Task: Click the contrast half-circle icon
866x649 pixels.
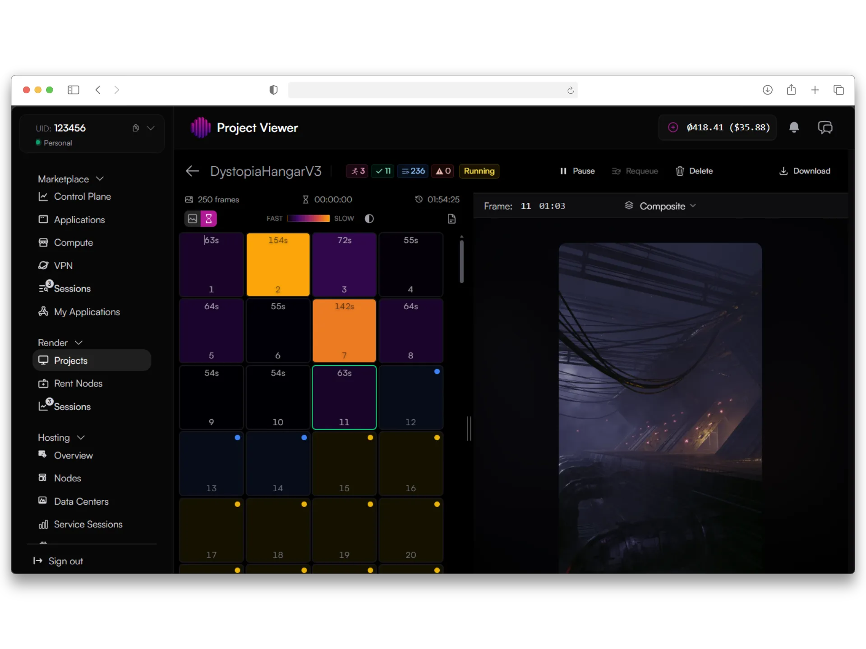Action: (369, 219)
